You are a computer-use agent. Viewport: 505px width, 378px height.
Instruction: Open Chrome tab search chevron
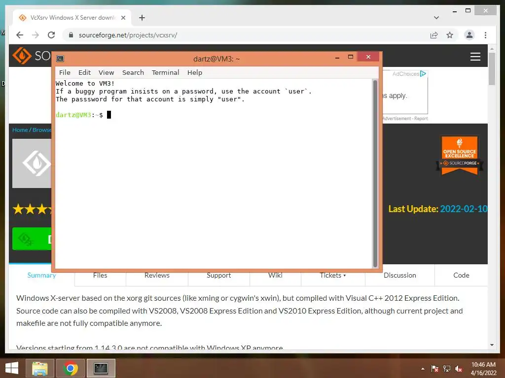coord(436,18)
